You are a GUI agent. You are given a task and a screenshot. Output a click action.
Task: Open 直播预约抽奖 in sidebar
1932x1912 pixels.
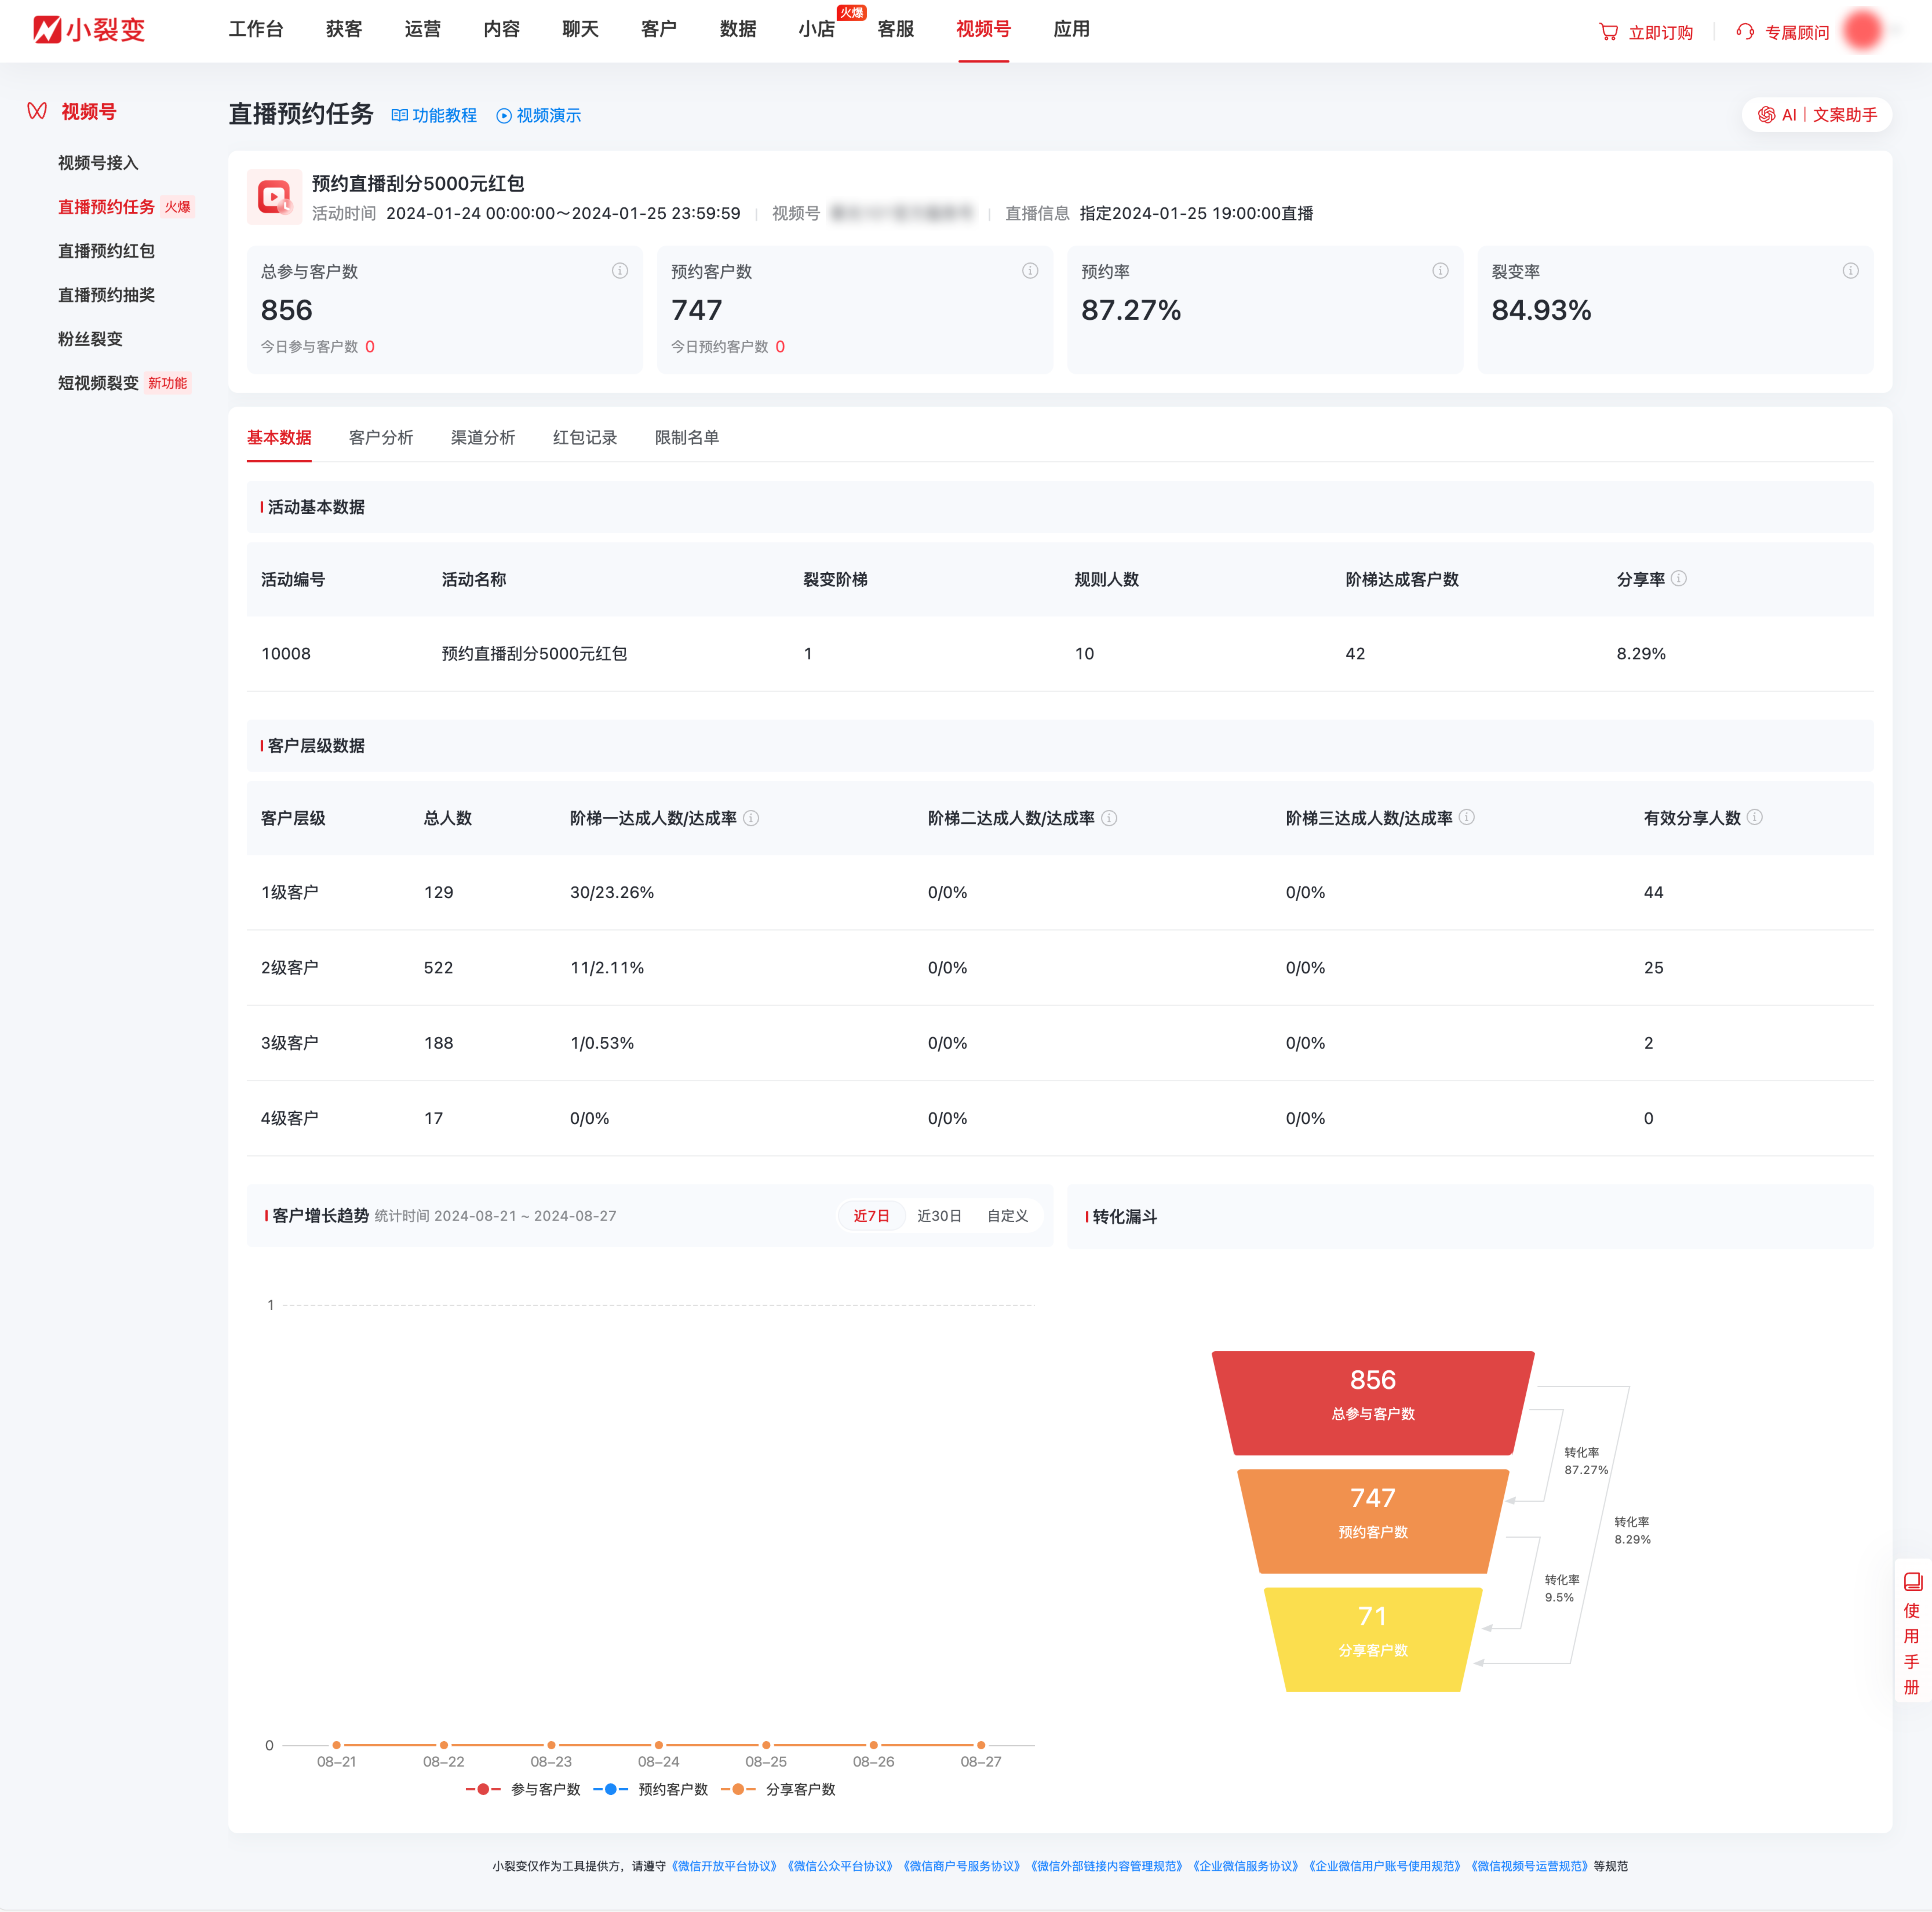(106, 295)
